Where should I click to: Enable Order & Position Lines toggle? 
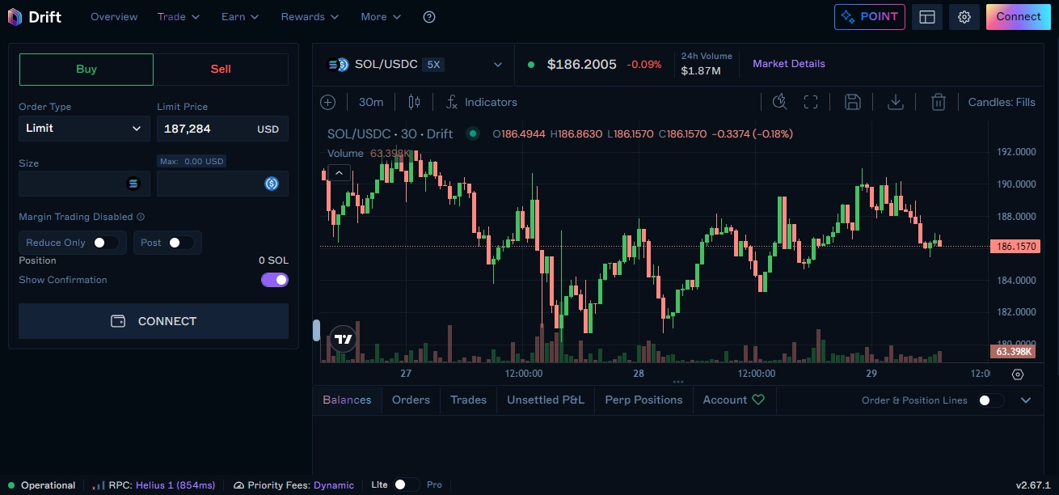coord(990,400)
